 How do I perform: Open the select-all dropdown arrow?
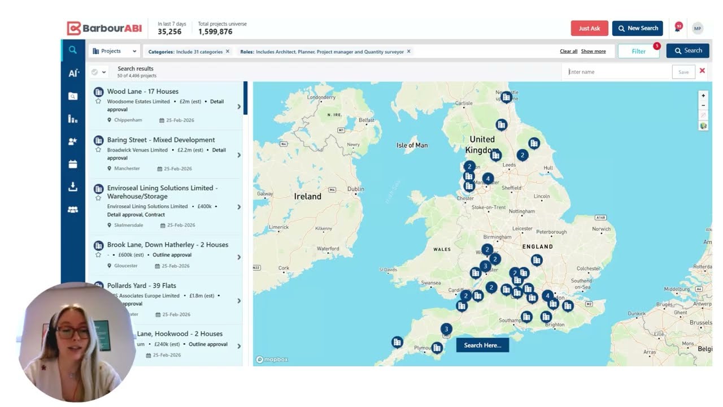click(104, 72)
